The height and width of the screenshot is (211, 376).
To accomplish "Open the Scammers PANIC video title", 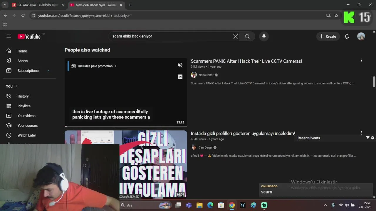I will pos(246,61).
